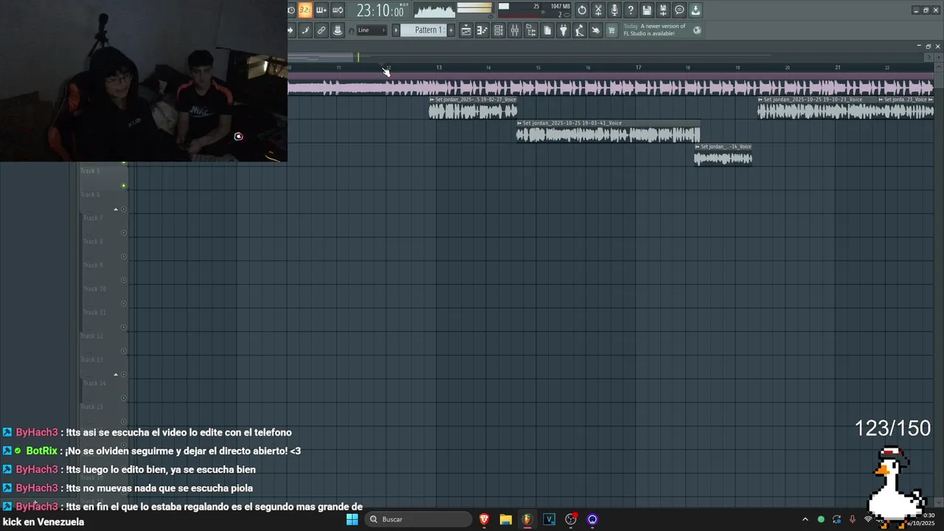Open the browser folder tree icon
The image size is (944, 531).
point(531,30)
